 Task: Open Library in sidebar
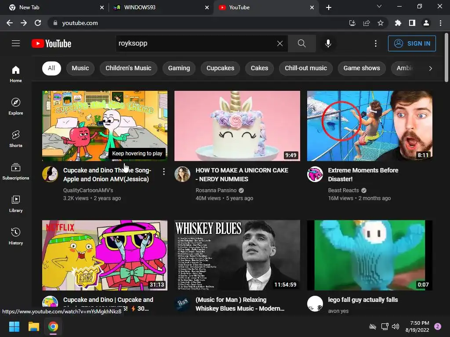click(x=16, y=204)
